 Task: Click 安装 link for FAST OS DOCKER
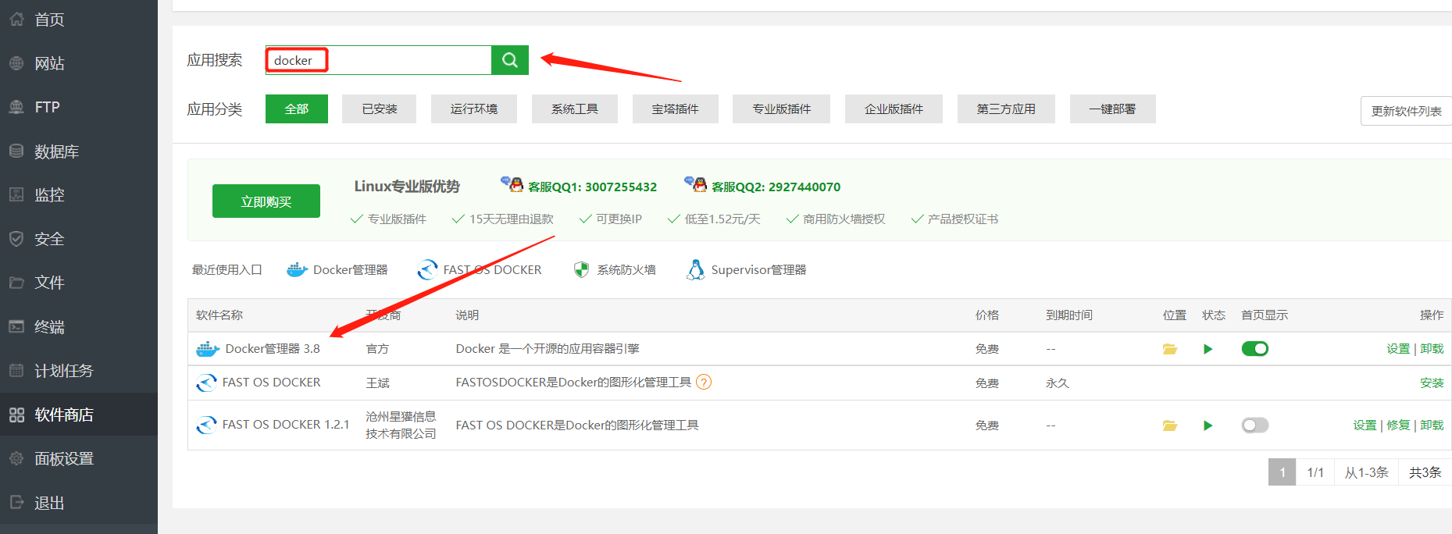point(1432,383)
